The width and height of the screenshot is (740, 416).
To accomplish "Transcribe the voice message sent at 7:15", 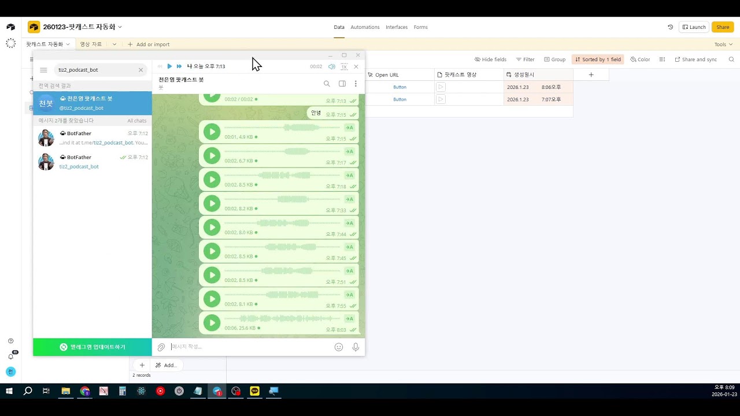I will pyautogui.click(x=349, y=128).
